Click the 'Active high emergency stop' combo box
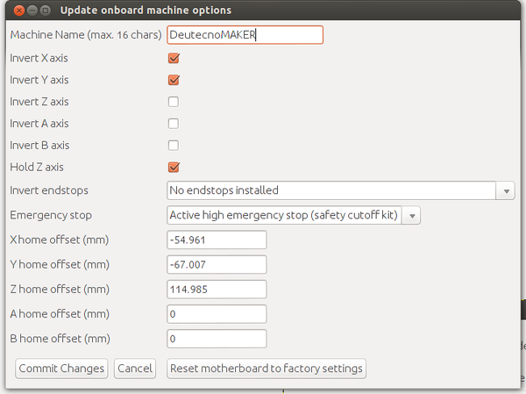The width and height of the screenshot is (526, 394). coord(283,216)
